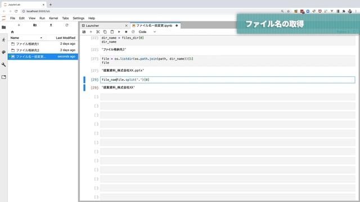360x202 pixels.
Task: Open the Kernel menu
Action: point(53,18)
